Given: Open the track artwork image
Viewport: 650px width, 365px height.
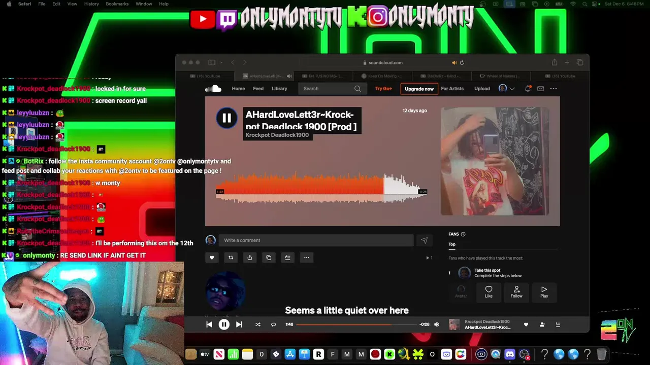Looking at the screenshot, I should point(495,161).
